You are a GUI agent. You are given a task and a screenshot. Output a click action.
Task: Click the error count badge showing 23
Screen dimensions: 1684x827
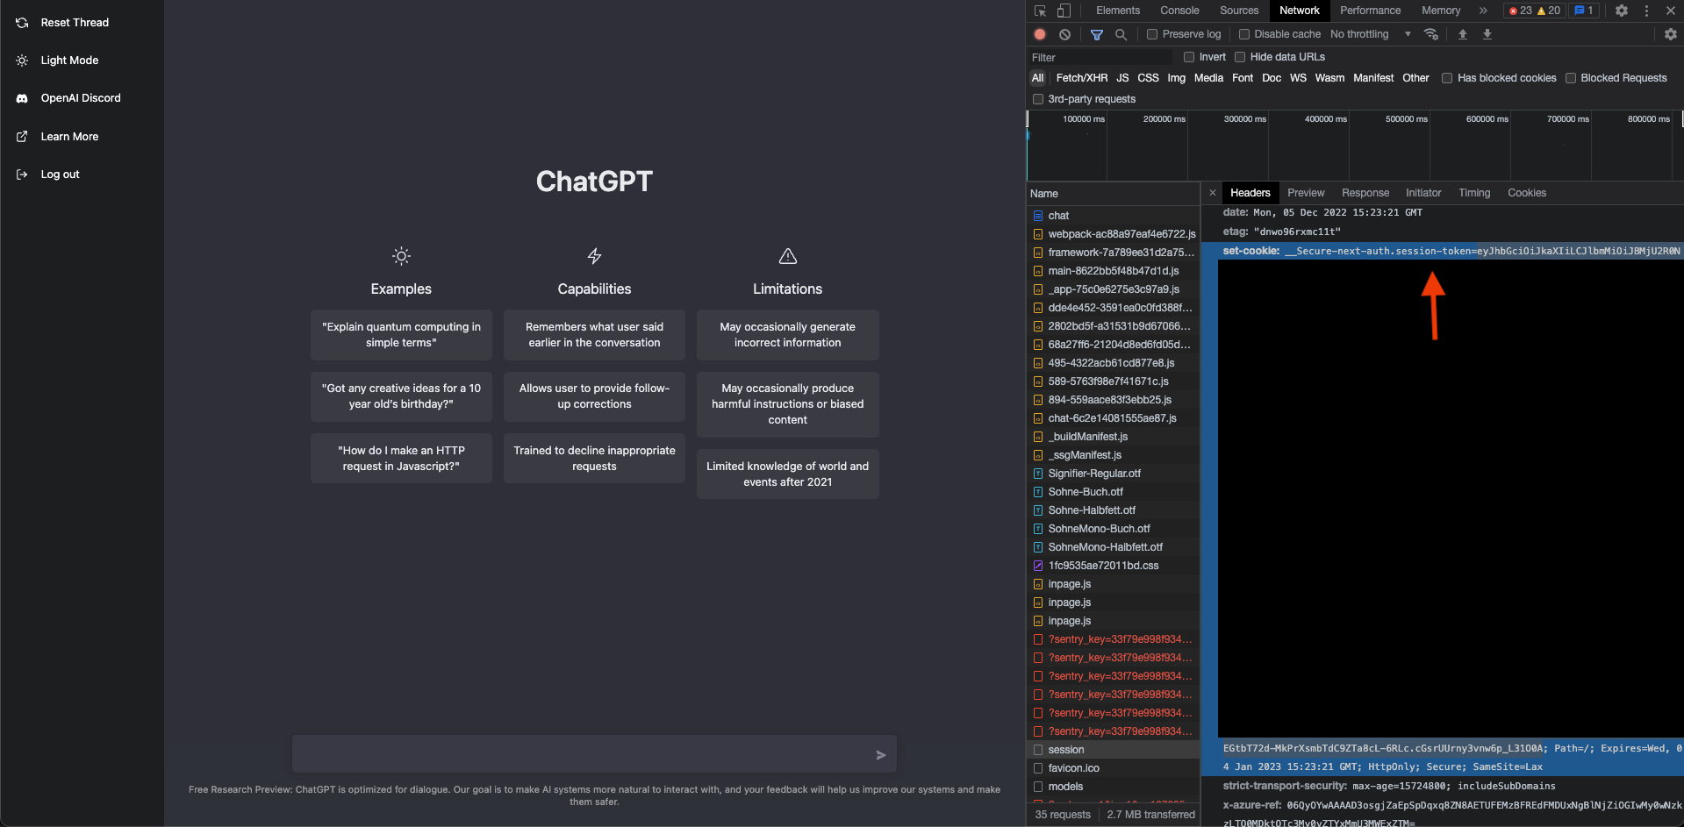pyautogui.click(x=1520, y=11)
